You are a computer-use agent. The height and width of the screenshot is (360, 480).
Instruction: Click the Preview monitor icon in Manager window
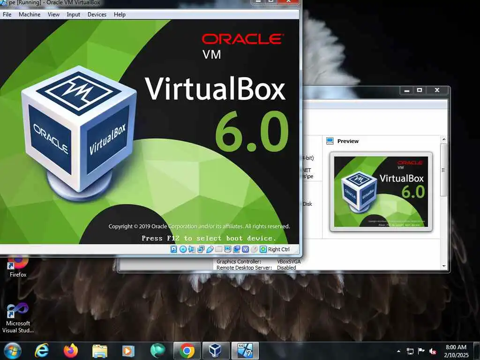(330, 141)
